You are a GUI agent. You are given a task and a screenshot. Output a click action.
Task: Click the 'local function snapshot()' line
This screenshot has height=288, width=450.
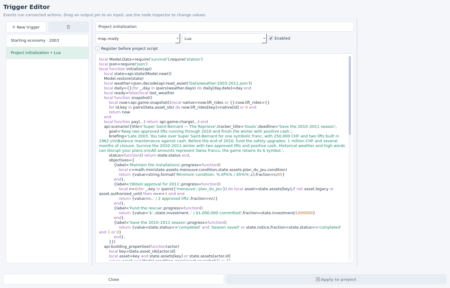(x=128, y=98)
